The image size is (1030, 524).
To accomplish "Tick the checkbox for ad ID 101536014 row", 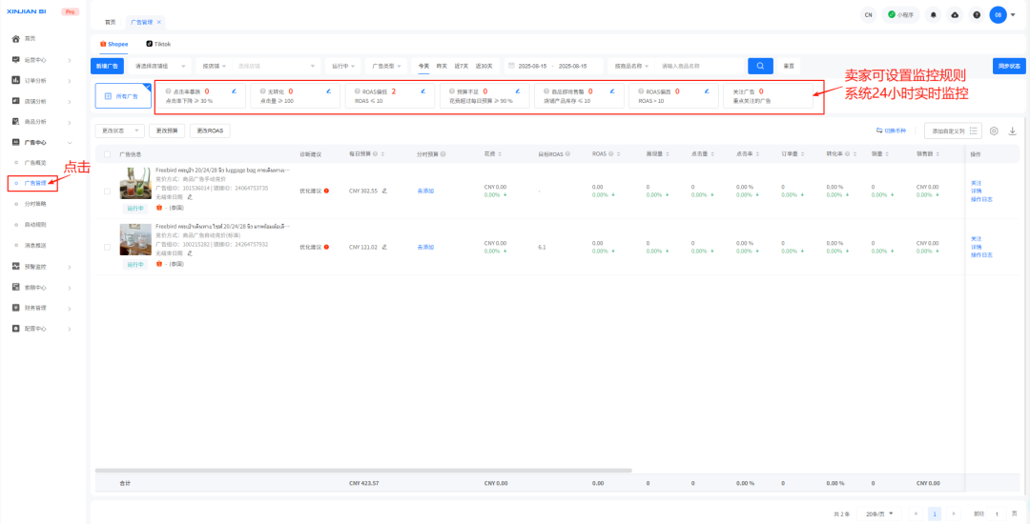I will point(107,191).
